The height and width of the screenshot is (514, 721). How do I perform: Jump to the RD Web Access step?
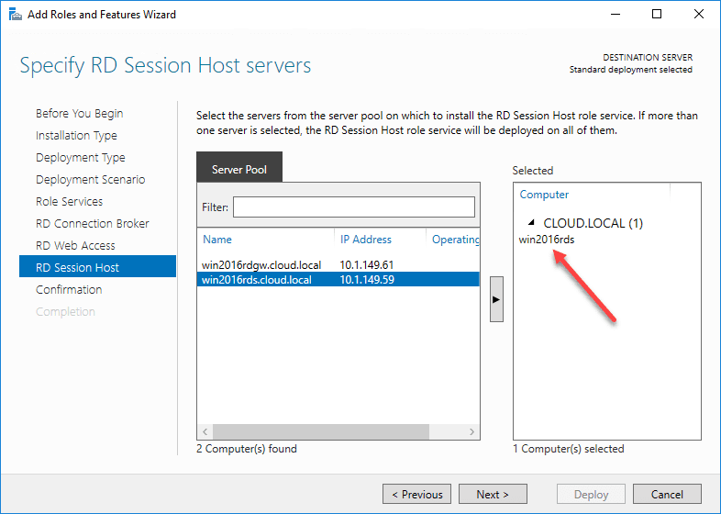click(x=75, y=246)
